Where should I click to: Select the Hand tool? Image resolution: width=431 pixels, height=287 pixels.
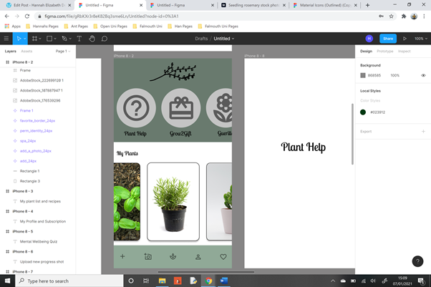[92, 39]
